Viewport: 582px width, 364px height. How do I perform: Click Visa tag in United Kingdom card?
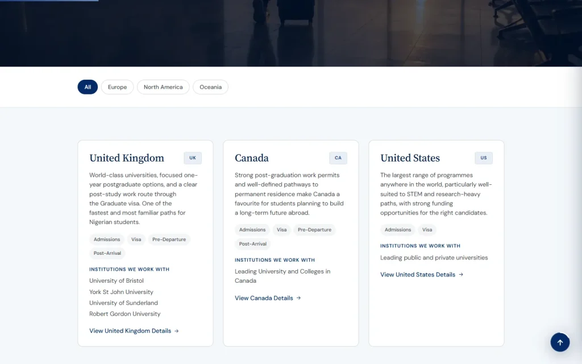tap(136, 239)
